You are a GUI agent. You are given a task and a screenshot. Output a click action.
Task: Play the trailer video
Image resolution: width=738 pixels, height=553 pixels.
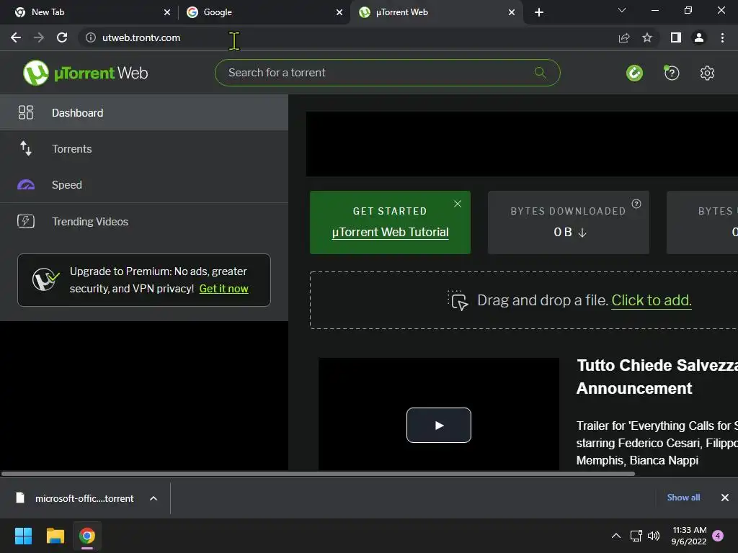click(439, 425)
